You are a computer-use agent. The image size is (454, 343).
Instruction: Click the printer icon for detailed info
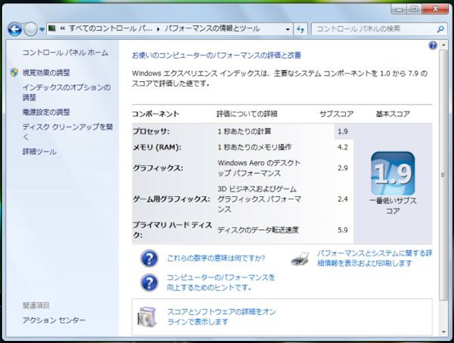click(300, 259)
